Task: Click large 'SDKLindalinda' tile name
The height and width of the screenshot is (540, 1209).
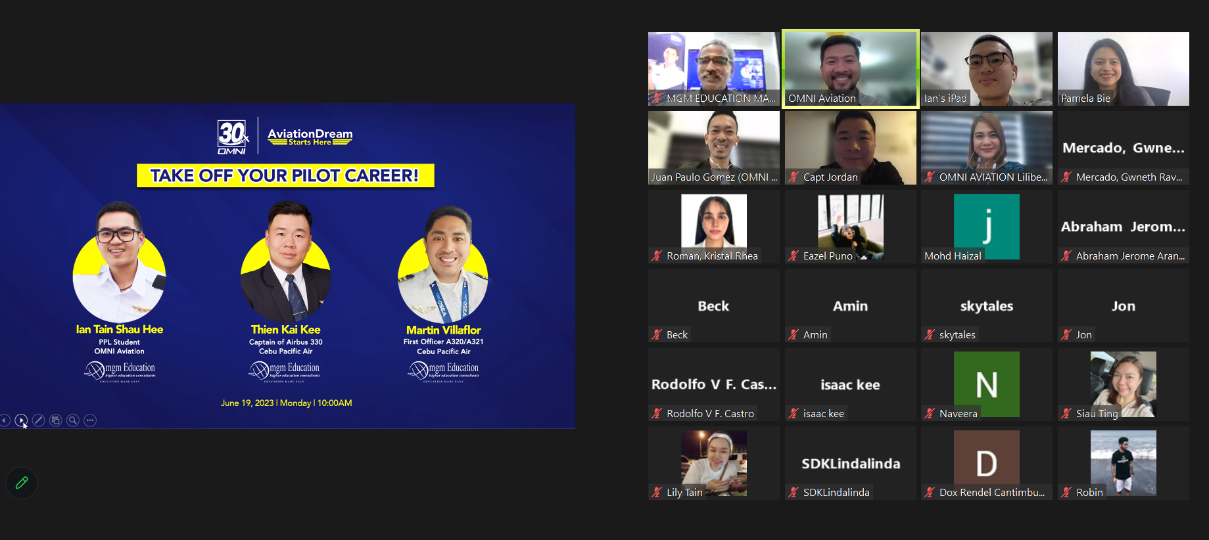Action: [x=851, y=464]
